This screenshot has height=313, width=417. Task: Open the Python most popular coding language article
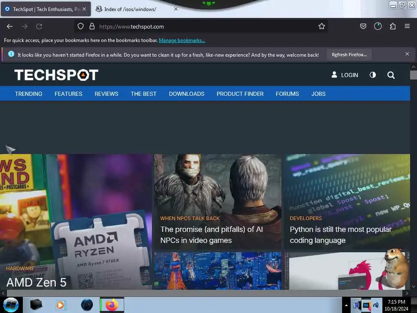click(340, 235)
